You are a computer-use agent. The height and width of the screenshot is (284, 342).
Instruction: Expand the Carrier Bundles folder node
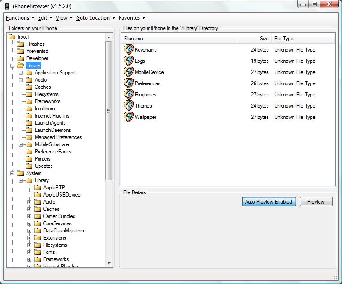coord(29,216)
